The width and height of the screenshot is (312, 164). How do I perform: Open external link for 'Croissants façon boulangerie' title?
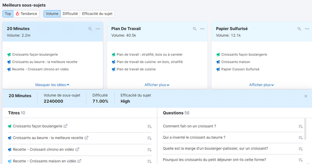coord(65,126)
